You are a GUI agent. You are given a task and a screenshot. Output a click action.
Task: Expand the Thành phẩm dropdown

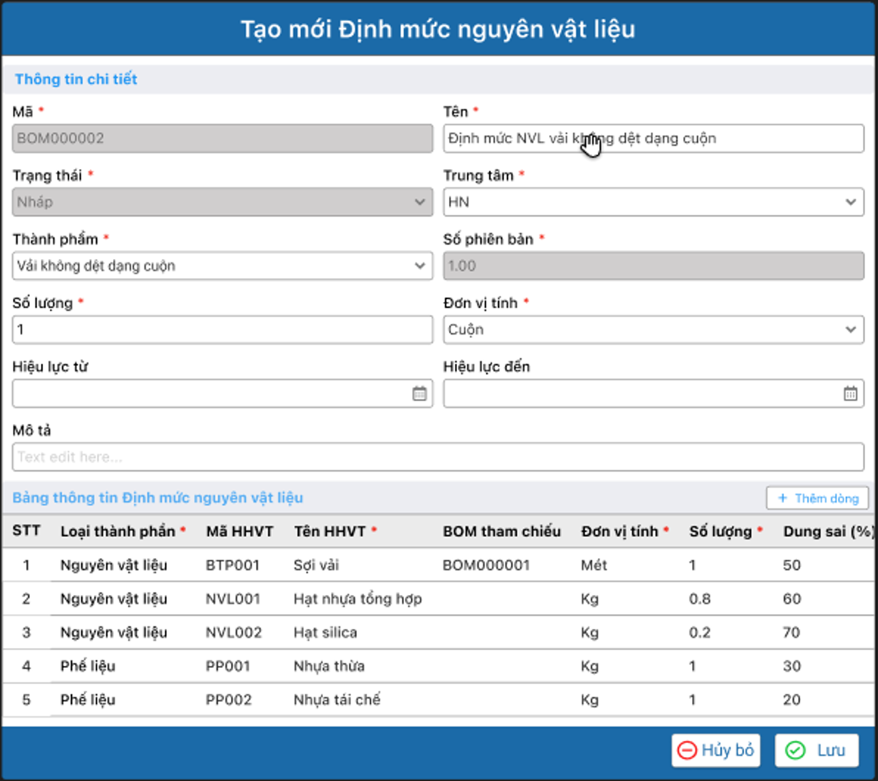pos(420,266)
